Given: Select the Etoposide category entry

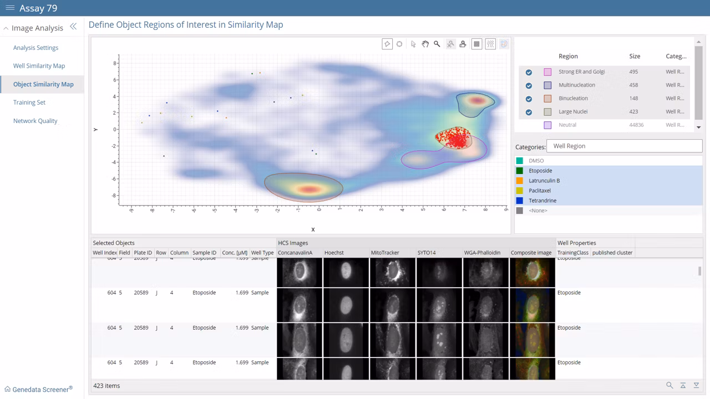Looking at the screenshot, I should tap(540, 171).
